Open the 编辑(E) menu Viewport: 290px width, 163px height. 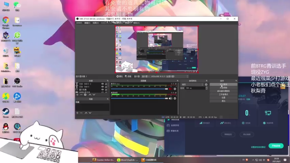pyautogui.click(x=87, y=23)
